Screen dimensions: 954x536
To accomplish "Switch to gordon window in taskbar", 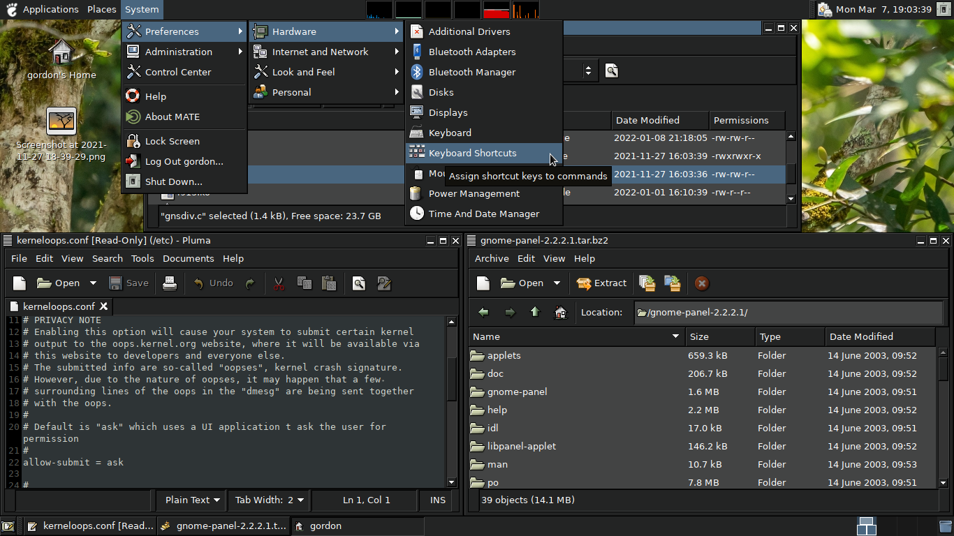I will point(358,526).
